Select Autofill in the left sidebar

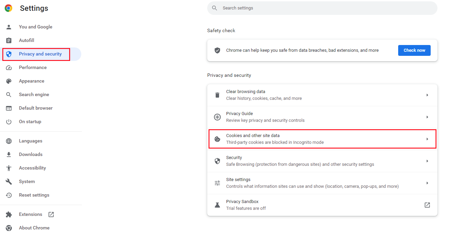click(26, 41)
